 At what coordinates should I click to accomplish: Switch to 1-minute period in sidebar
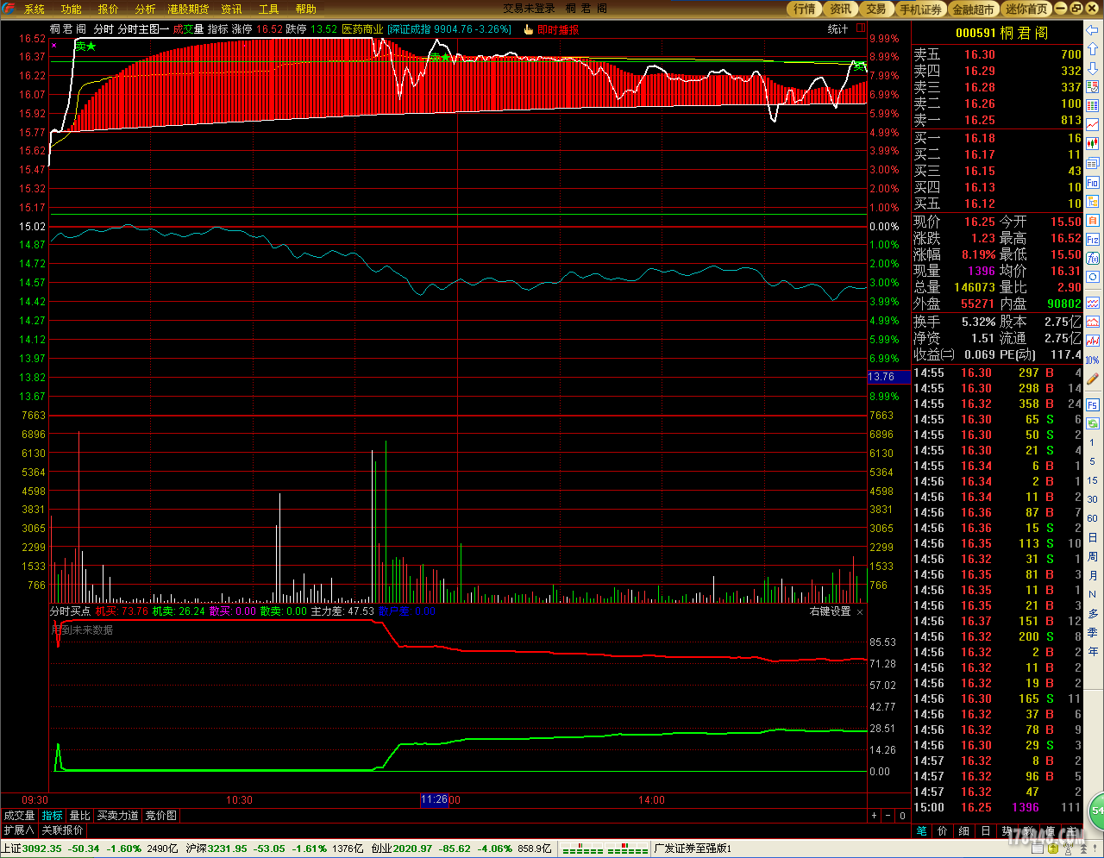coord(1092,442)
